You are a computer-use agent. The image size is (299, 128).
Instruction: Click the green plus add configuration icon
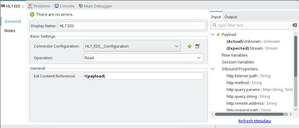tap(189, 46)
